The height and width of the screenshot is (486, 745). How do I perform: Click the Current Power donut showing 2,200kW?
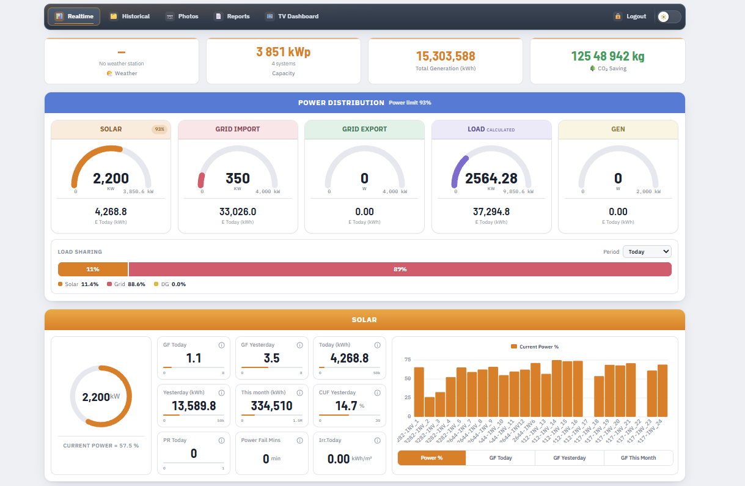pos(101,396)
